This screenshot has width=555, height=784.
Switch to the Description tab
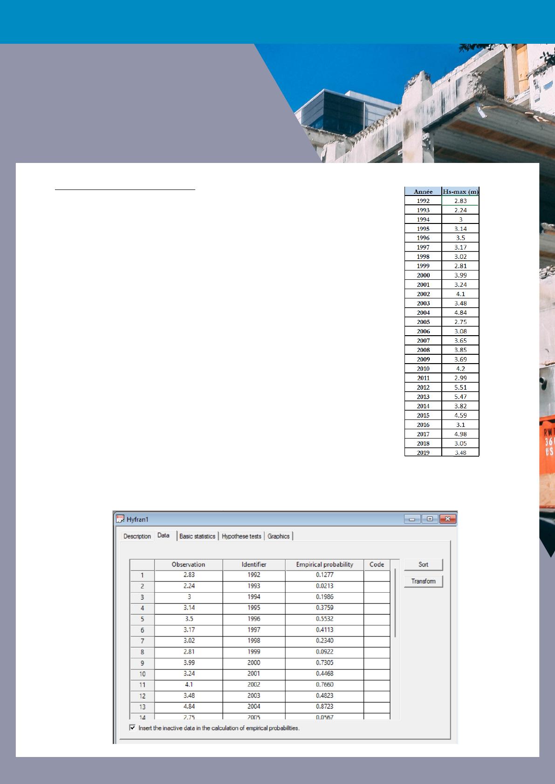[137, 536]
